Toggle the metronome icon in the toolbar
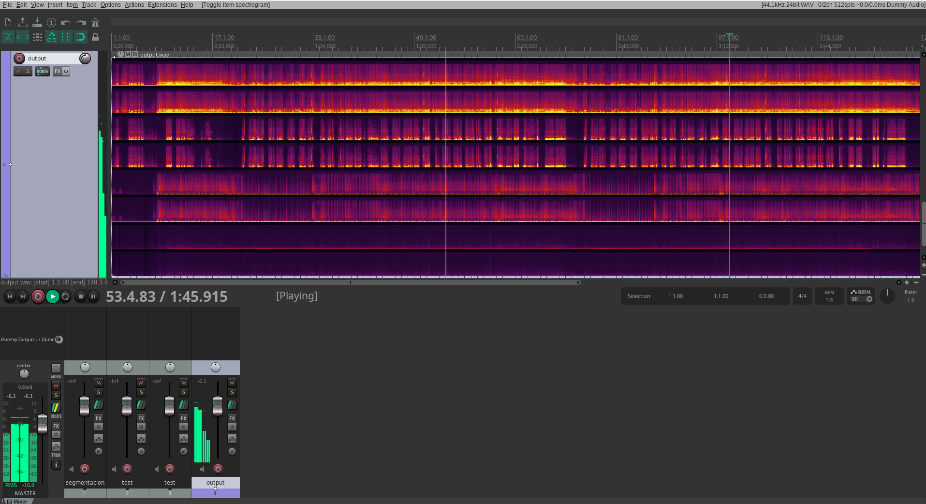Screen dimensions: 926x504 click(95, 23)
